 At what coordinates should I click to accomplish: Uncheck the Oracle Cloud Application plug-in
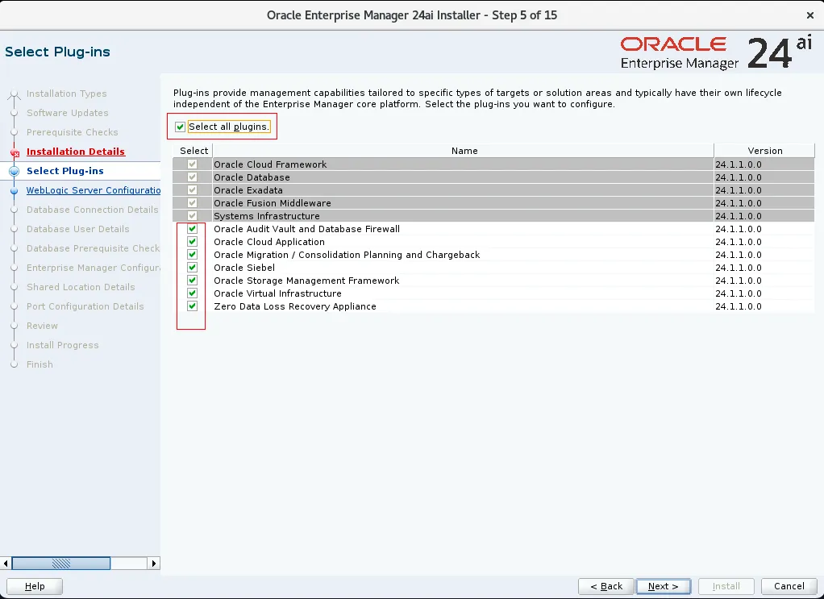[191, 242]
